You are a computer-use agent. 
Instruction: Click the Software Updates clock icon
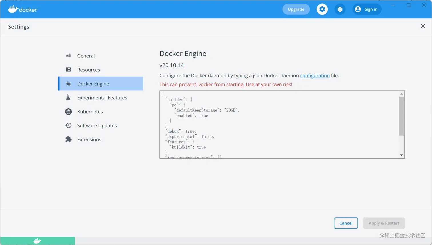(x=69, y=125)
